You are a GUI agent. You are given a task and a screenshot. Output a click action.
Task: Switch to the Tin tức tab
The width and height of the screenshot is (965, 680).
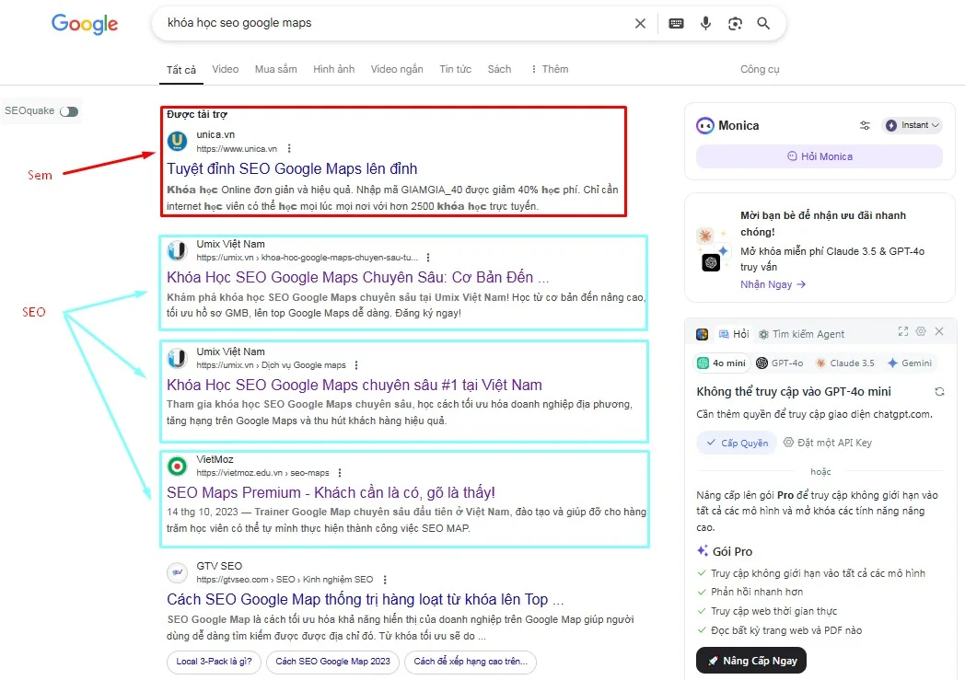[x=456, y=70]
